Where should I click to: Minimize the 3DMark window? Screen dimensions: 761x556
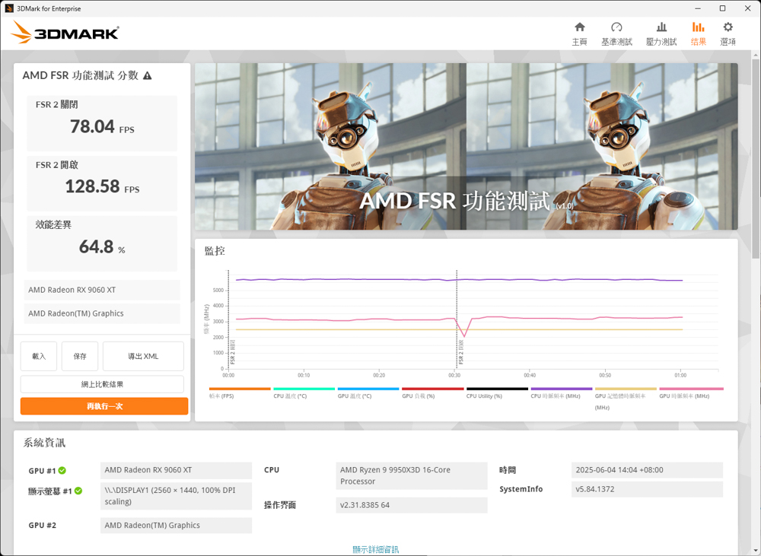(697, 8)
